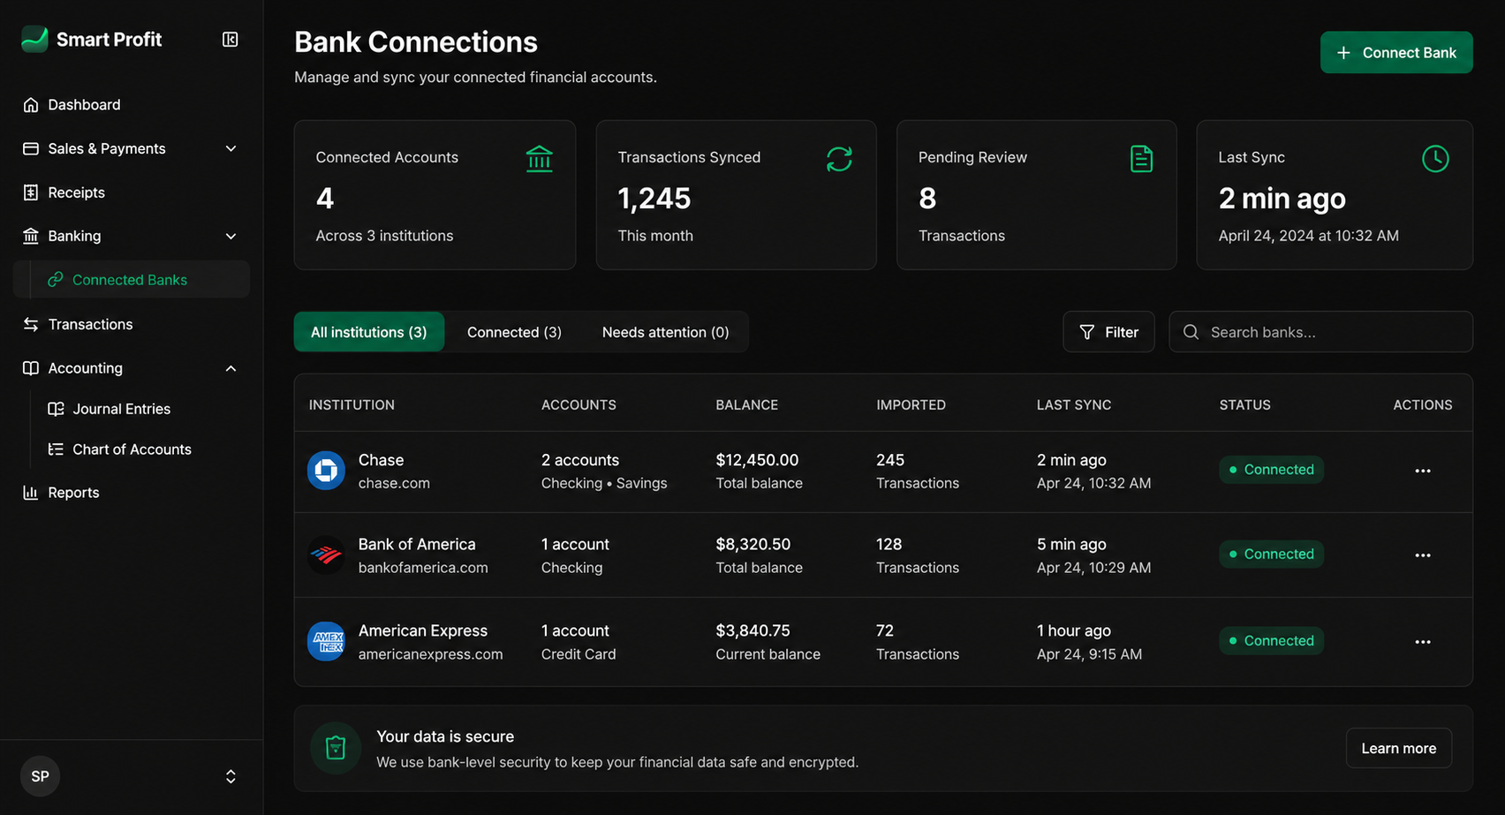Select the All institutions (3) tab
The height and width of the screenshot is (815, 1505).
point(369,332)
